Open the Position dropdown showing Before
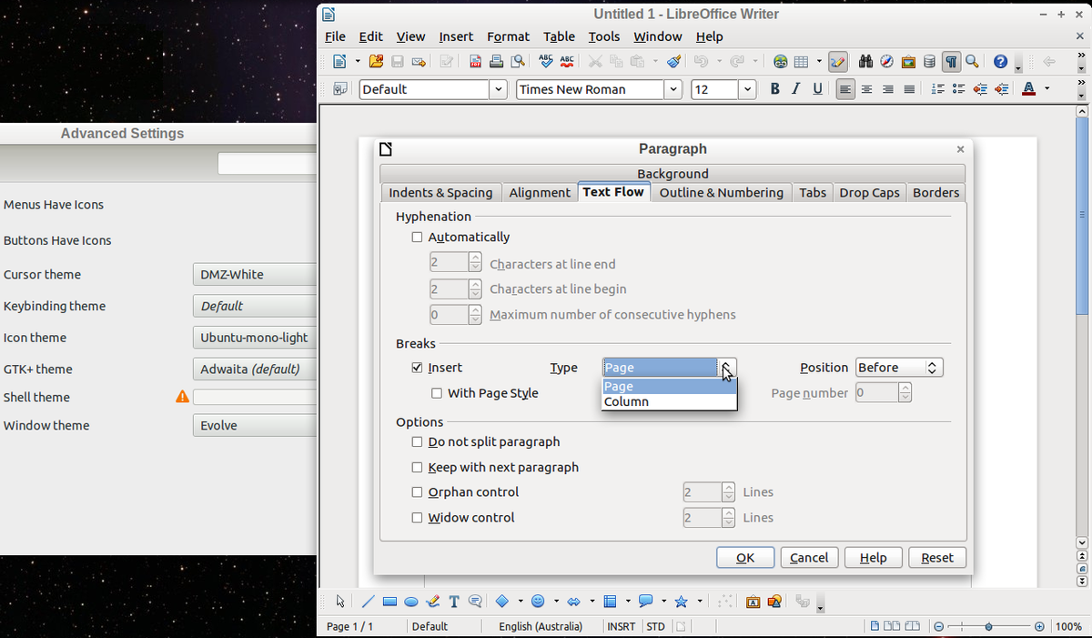Image resolution: width=1092 pixels, height=638 pixels. tap(899, 368)
